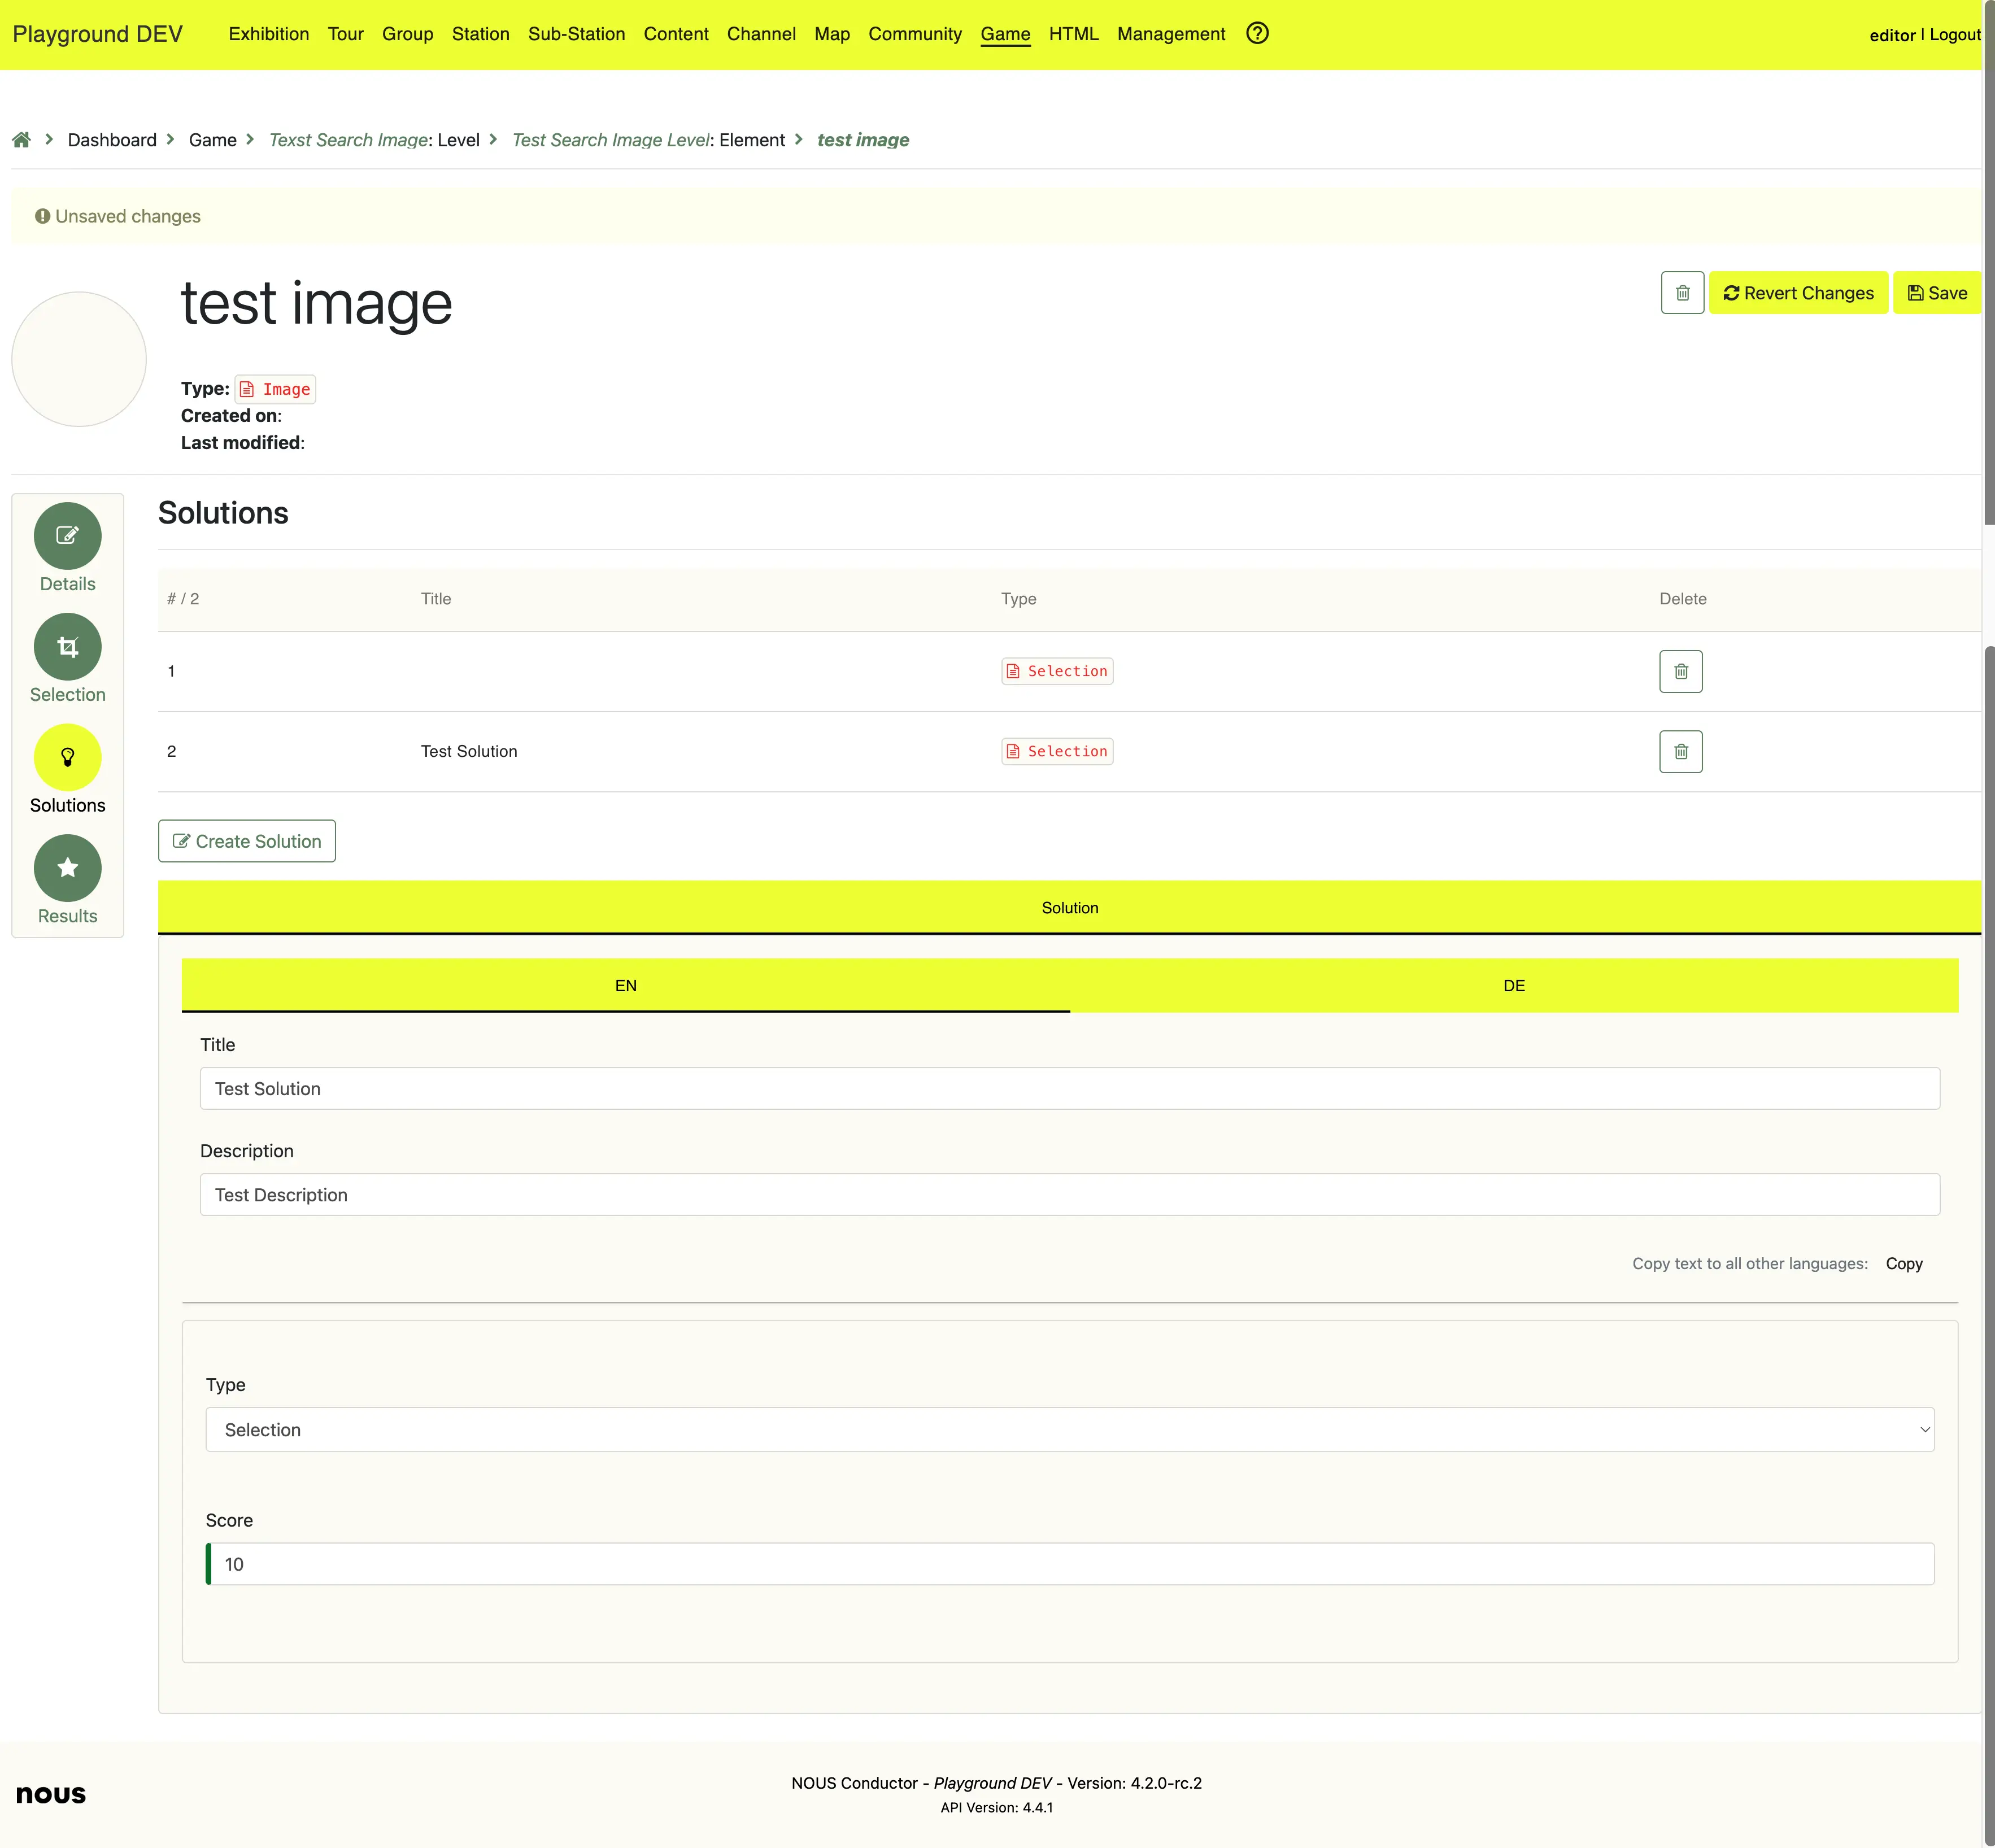The image size is (1995, 1848).
Task: Switch to the DE language tab
Action: [x=1513, y=986]
